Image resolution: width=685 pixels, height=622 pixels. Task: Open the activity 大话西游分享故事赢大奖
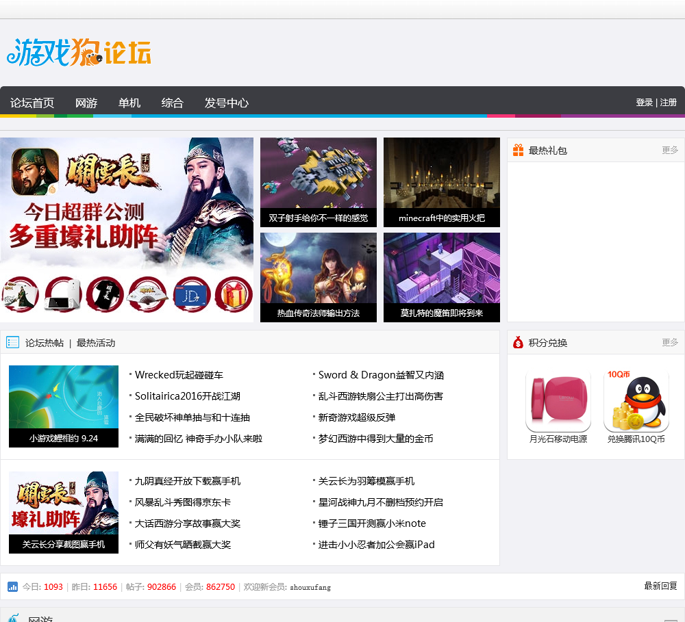[x=188, y=523]
